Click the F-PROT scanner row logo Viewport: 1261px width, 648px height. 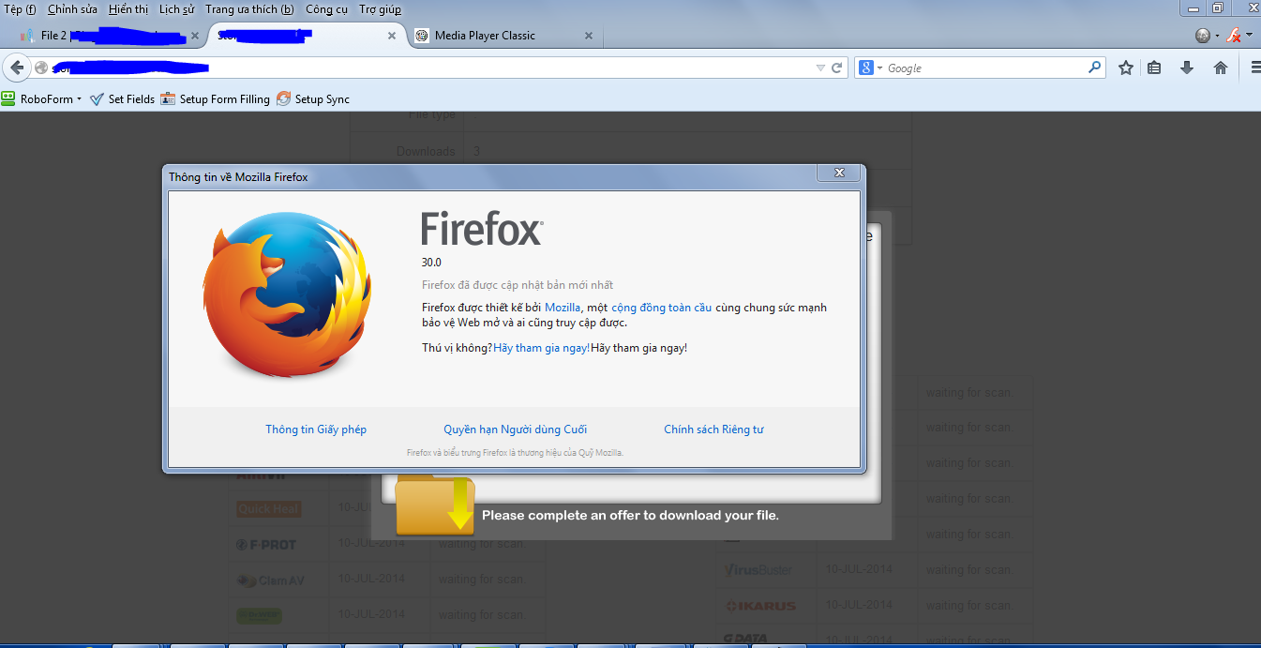point(266,544)
